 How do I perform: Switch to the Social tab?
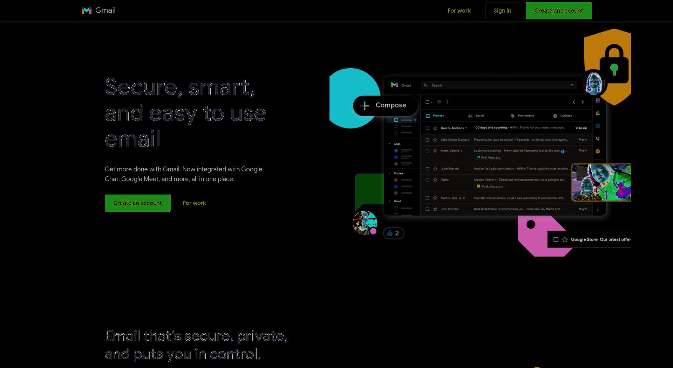pyautogui.click(x=476, y=116)
